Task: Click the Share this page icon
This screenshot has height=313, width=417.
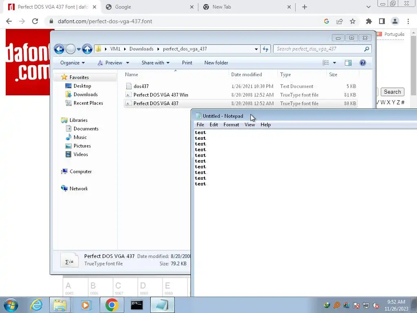Action: pos(340,21)
